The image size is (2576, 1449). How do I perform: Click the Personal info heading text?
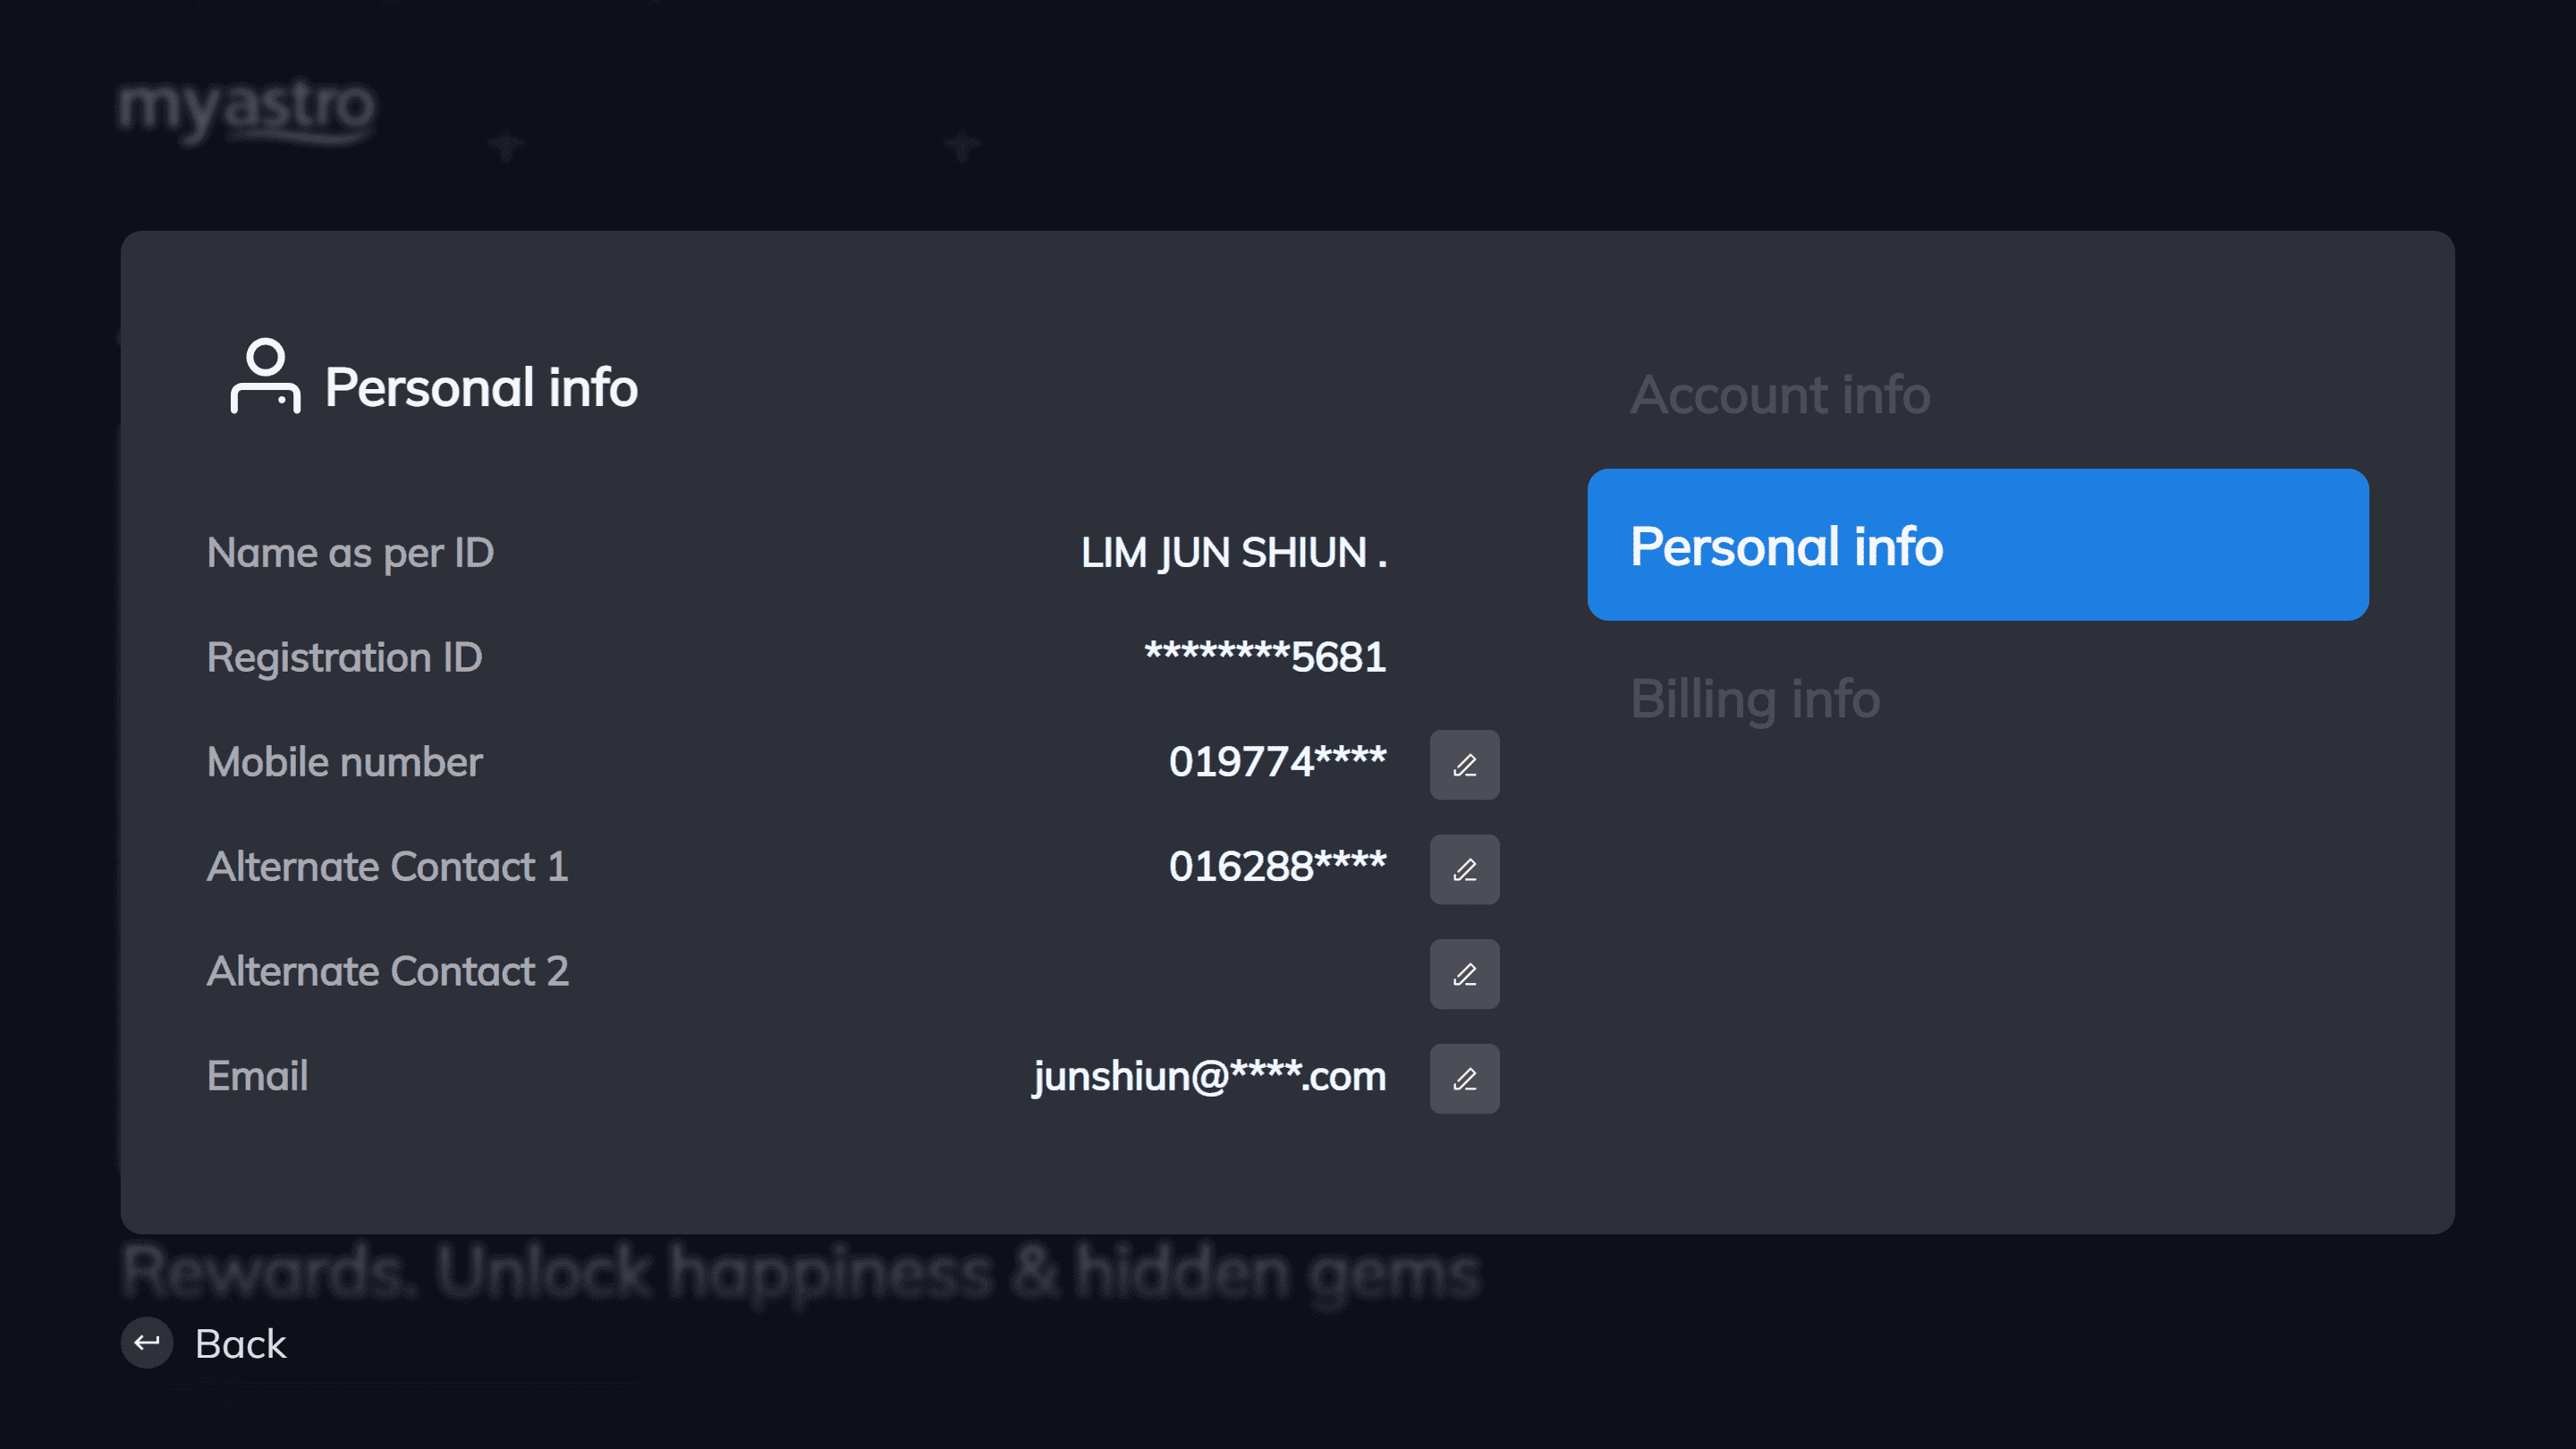click(x=481, y=387)
